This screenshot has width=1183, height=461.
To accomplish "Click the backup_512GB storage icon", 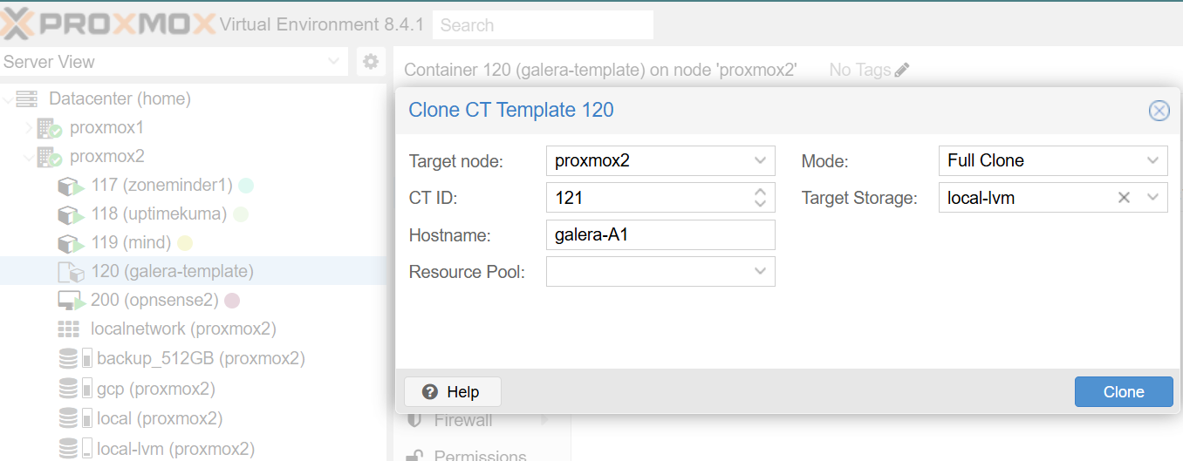I will [x=68, y=358].
